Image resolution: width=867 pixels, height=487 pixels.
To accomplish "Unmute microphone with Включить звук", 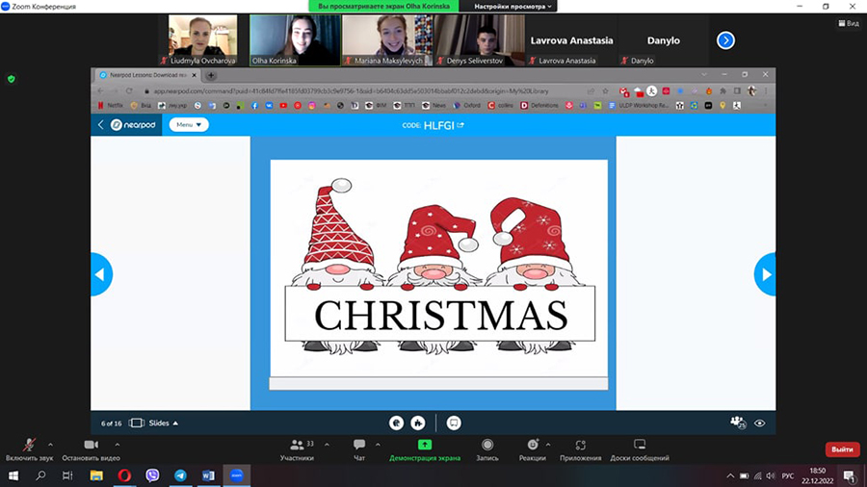I will click(29, 449).
